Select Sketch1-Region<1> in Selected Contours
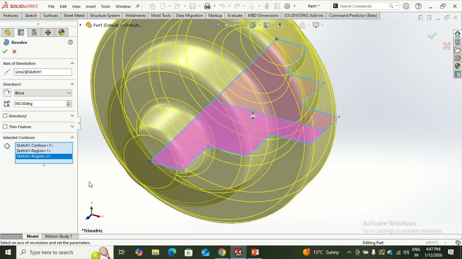The width and height of the screenshot is (462, 259). tap(44, 151)
